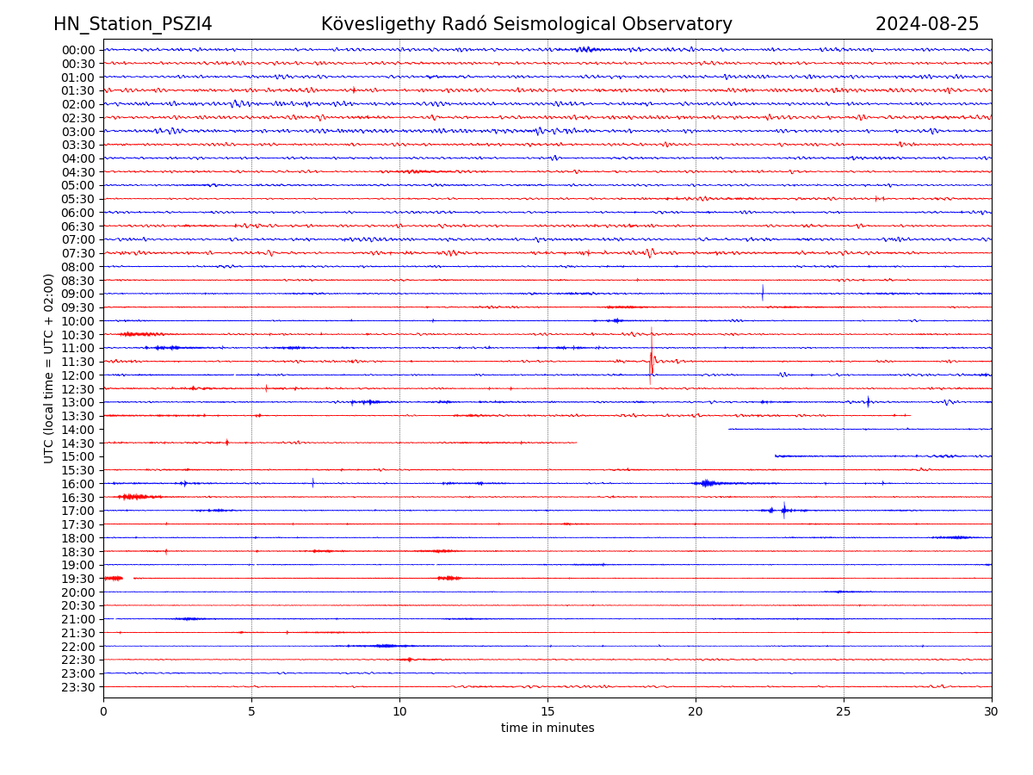Viewport: 1033px width, 775px height.
Task: Click the 15 tick on the minutes axis
Action: coord(547,711)
